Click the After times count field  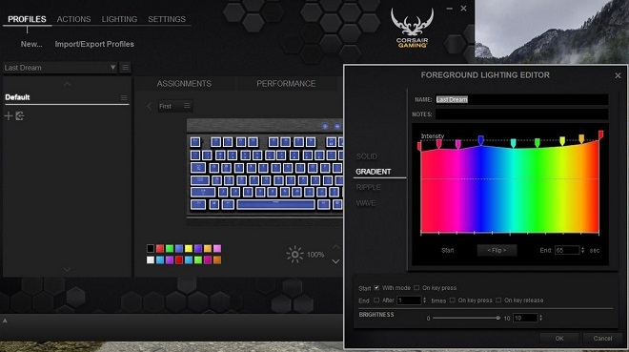(409, 300)
